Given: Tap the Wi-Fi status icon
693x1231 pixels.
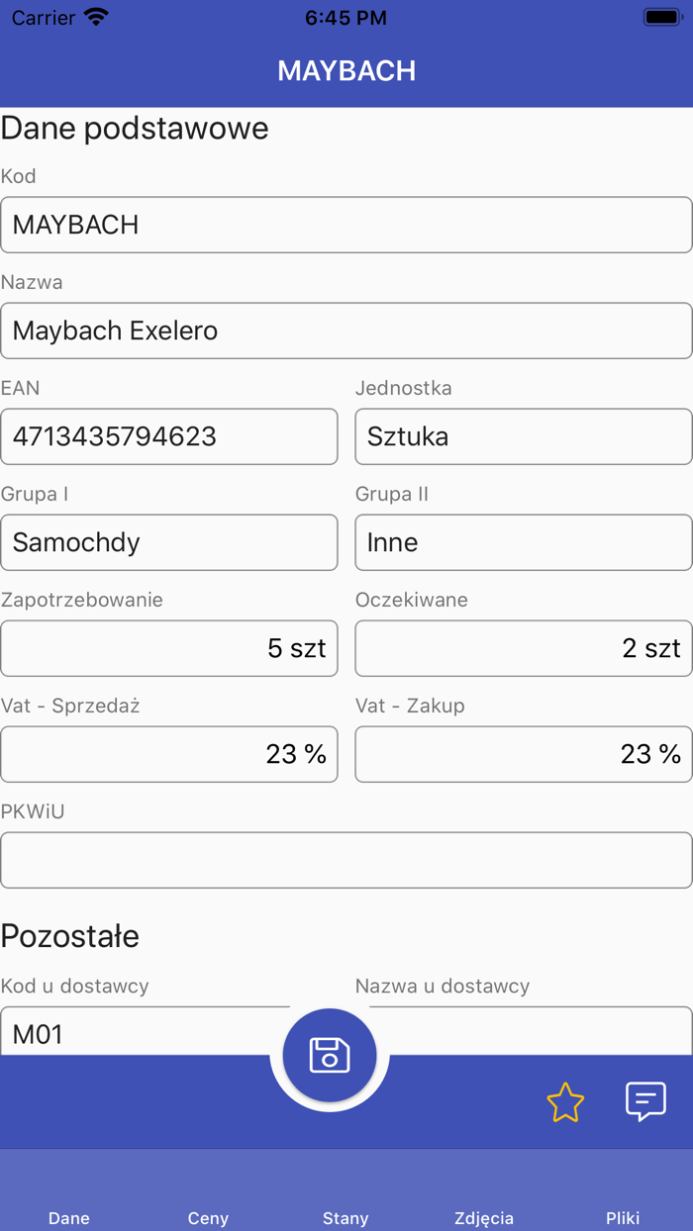Looking at the screenshot, I should [x=96, y=18].
